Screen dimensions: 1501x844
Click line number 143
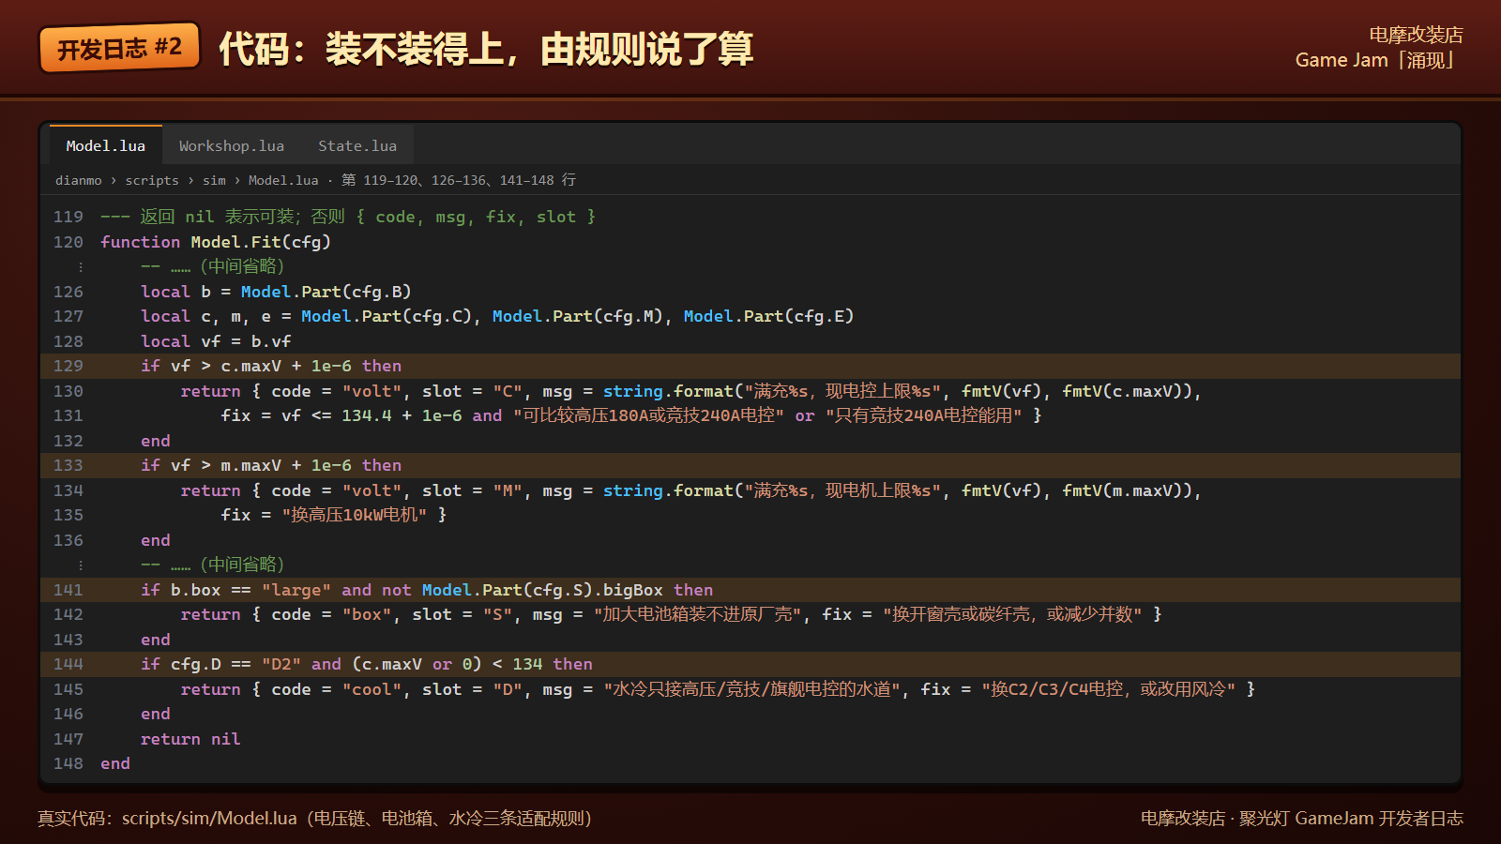(68, 640)
